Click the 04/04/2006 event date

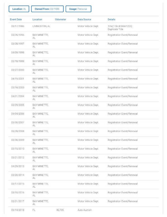pos(18,114)
